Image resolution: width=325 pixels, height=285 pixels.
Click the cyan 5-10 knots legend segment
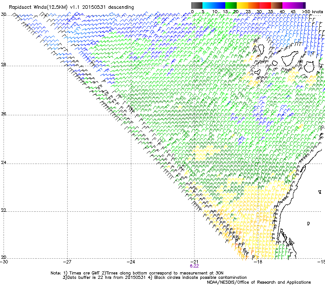click(208, 5)
